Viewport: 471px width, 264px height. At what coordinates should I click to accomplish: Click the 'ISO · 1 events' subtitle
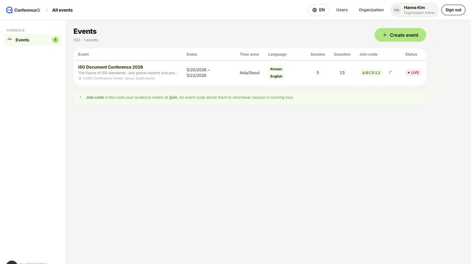pyautogui.click(x=86, y=40)
